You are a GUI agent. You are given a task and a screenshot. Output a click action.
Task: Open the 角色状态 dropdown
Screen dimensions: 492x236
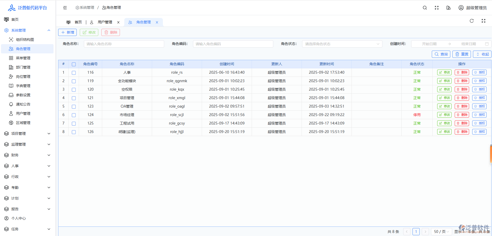click(x=342, y=44)
